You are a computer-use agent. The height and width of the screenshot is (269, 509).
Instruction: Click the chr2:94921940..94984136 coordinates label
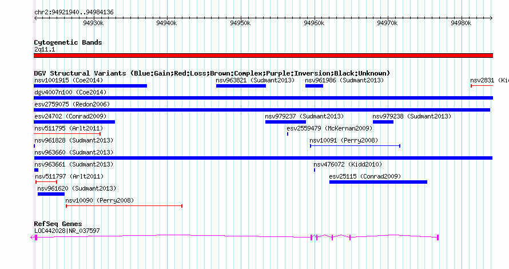click(x=74, y=13)
